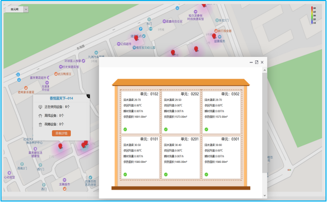Select the 单元: 0102 unit card header
This screenshot has height=202, width=327.
tap(149, 94)
